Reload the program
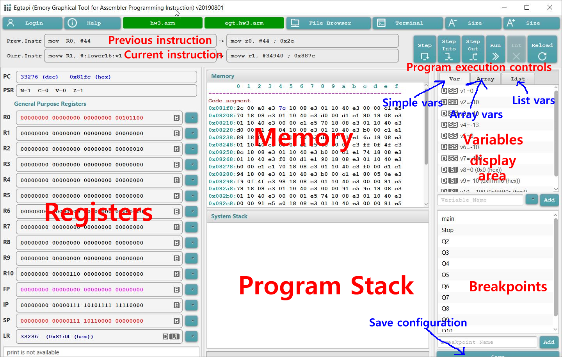Screen dimensions: 562x357 (x=542, y=50)
